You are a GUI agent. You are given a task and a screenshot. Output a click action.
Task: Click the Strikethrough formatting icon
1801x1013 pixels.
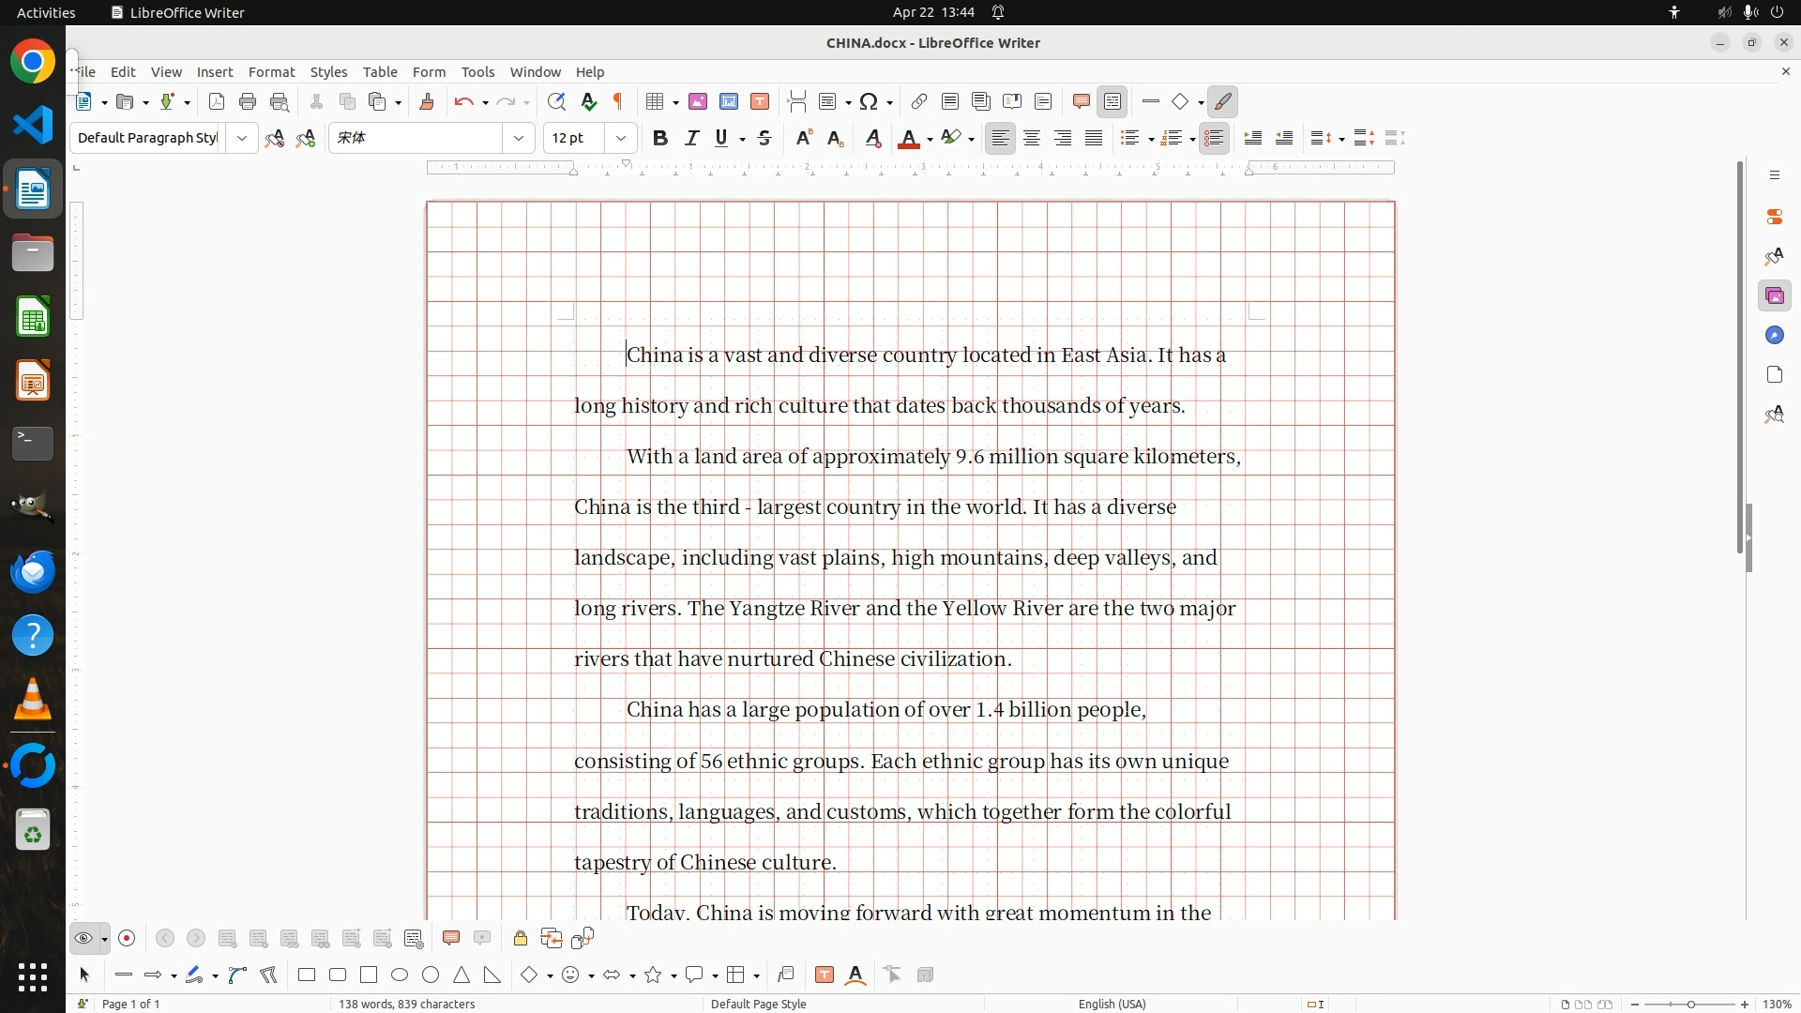click(764, 139)
